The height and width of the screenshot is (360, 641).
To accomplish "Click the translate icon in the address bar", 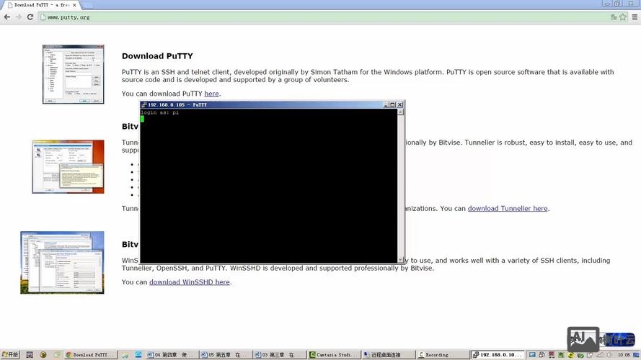I will pyautogui.click(x=613, y=17).
